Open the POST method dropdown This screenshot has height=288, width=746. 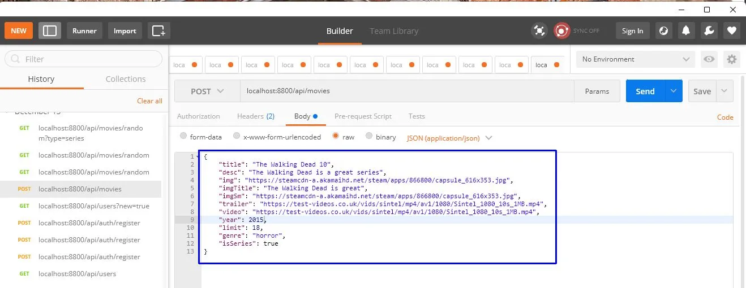click(x=207, y=91)
